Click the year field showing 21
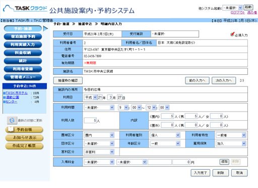This screenshot has height=188, width=258. pyautogui.click(x=100, y=98)
